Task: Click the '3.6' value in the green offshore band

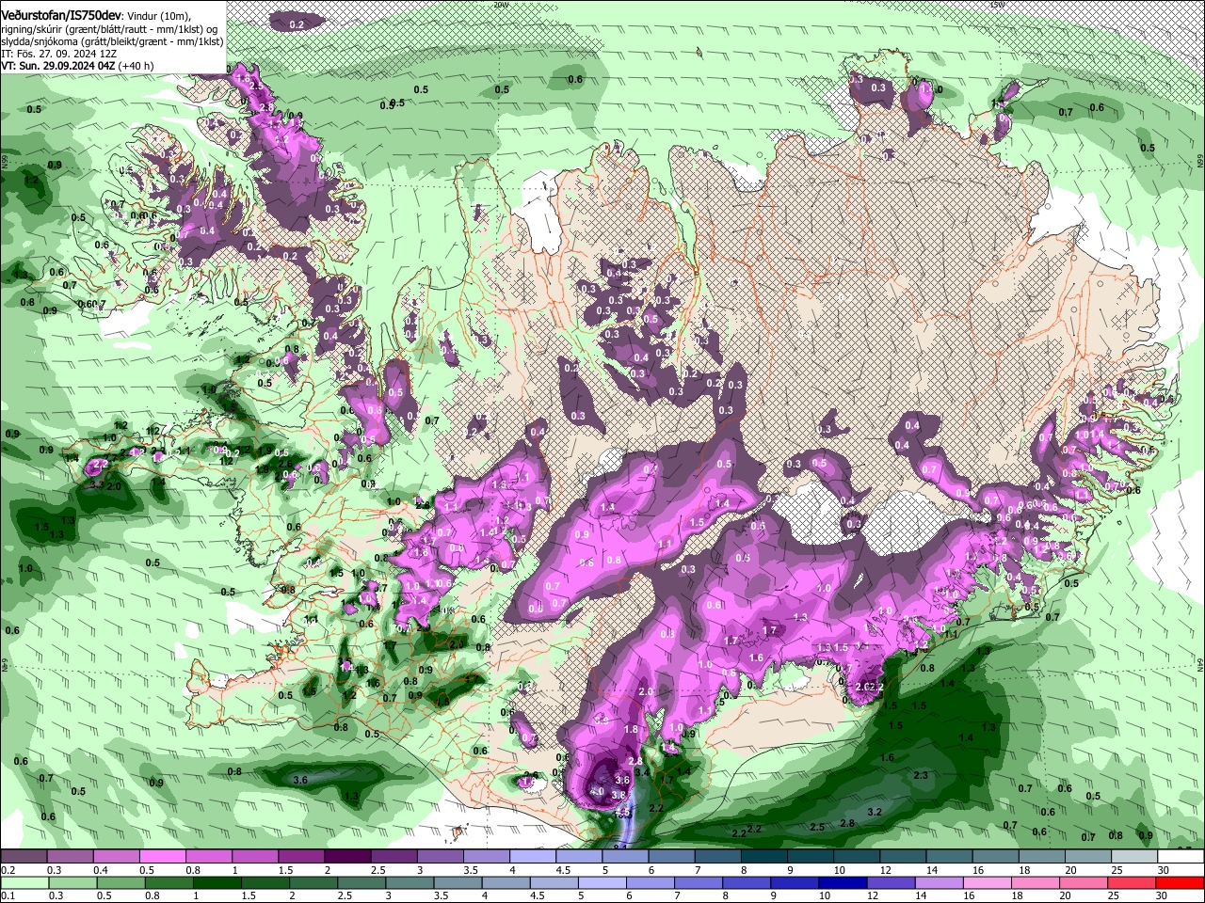Action: pyautogui.click(x=300, y=780)
